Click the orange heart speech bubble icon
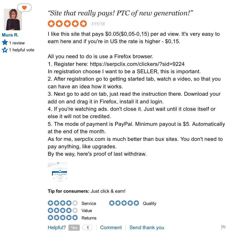230x245 pixels. click(24, 8)
